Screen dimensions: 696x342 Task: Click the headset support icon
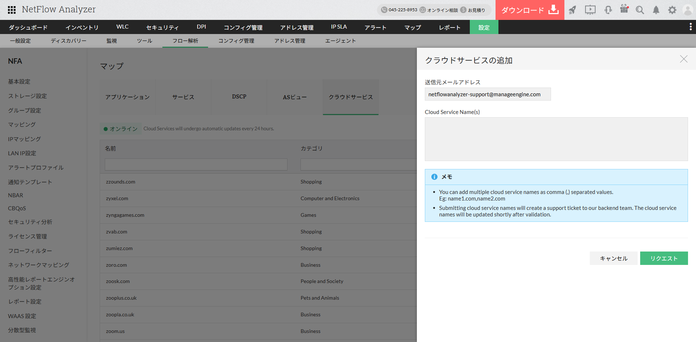pyautogui.click(x=608, y=10)
